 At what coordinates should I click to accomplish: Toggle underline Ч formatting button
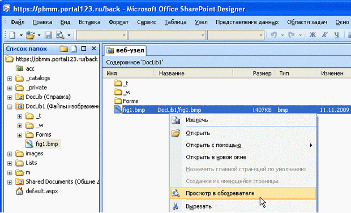tap(337, 35)
